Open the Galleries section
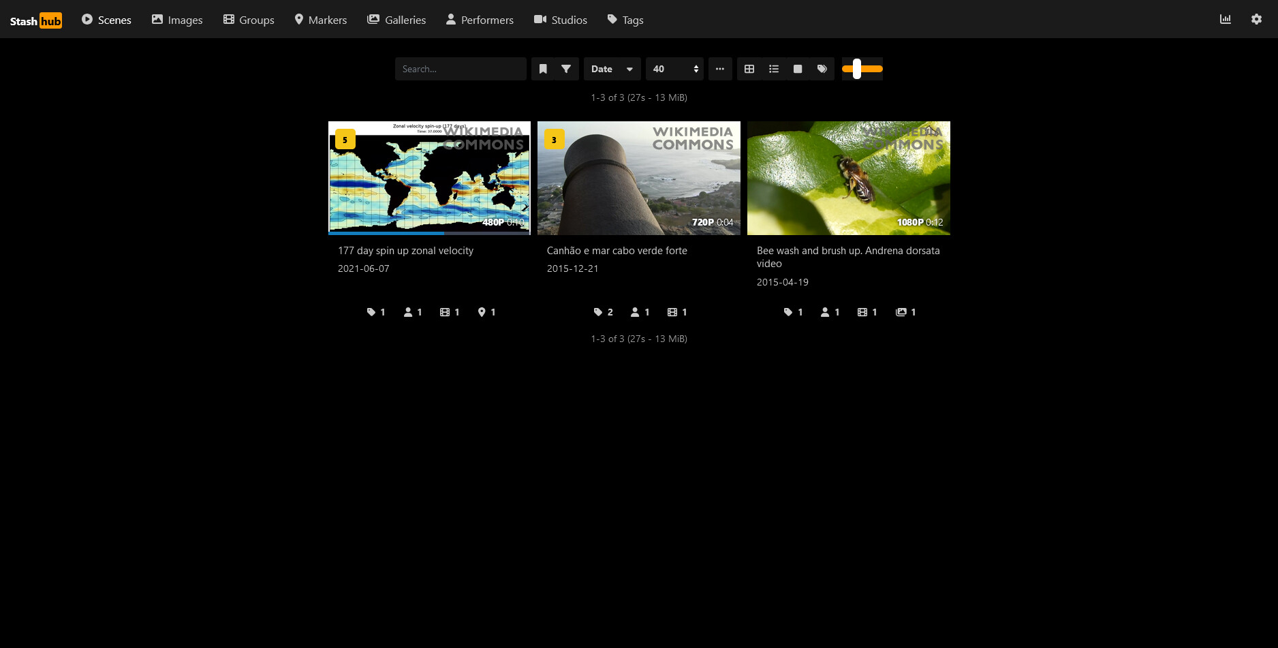1278x648 pixels. coord(396,20)
